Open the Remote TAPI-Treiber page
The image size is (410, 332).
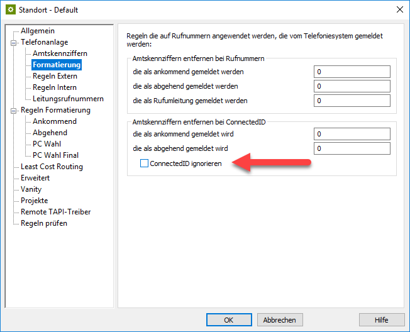(55, 212)
